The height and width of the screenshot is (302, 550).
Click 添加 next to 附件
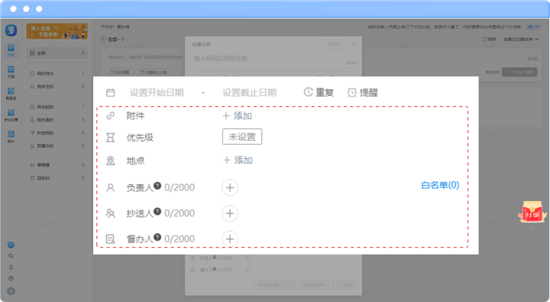coord(237,116)
